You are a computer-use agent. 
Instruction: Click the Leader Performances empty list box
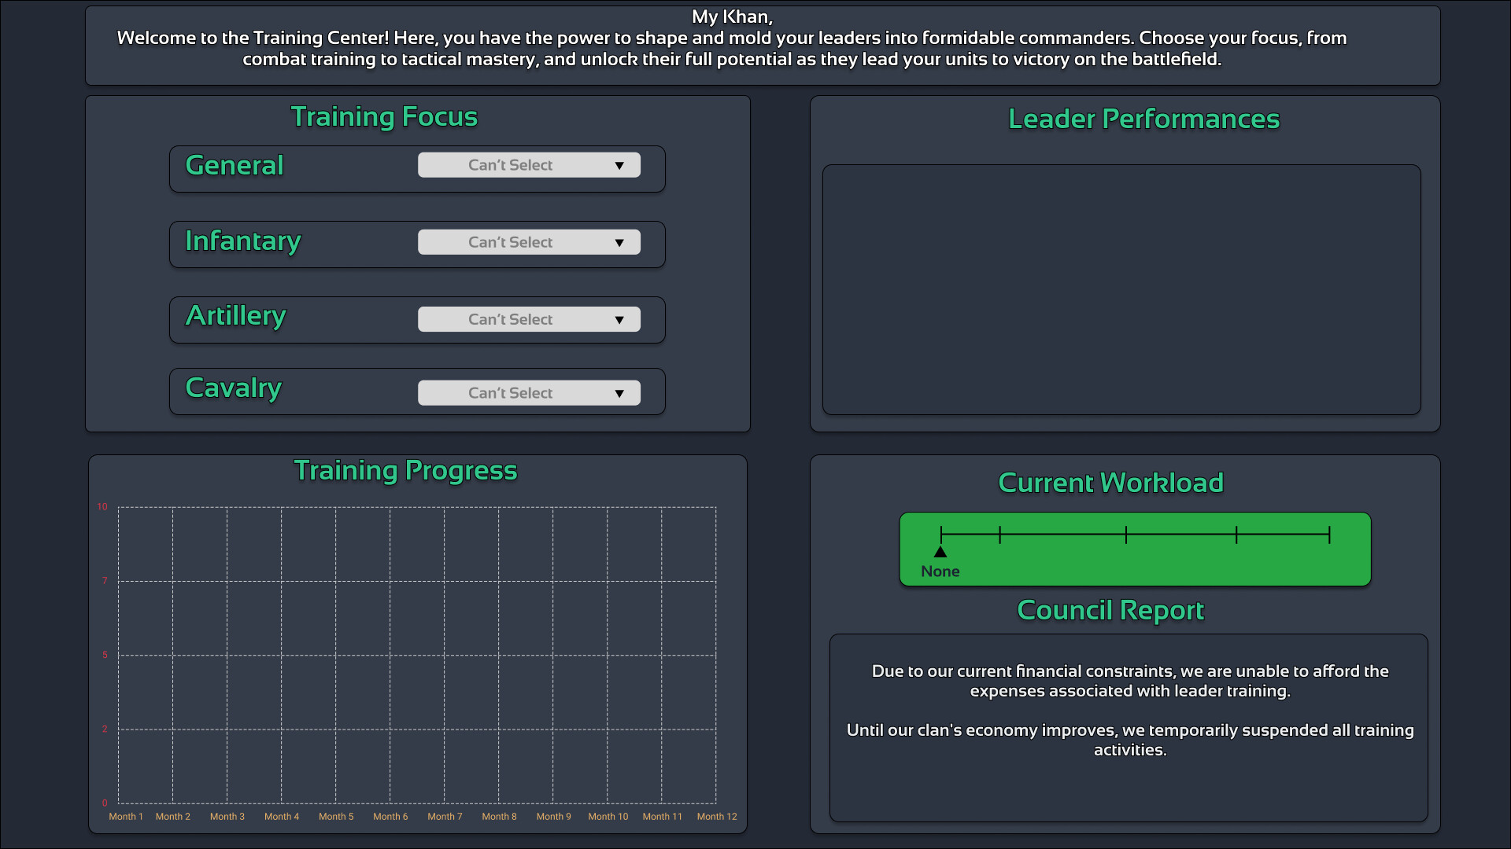click(1121, 289)
